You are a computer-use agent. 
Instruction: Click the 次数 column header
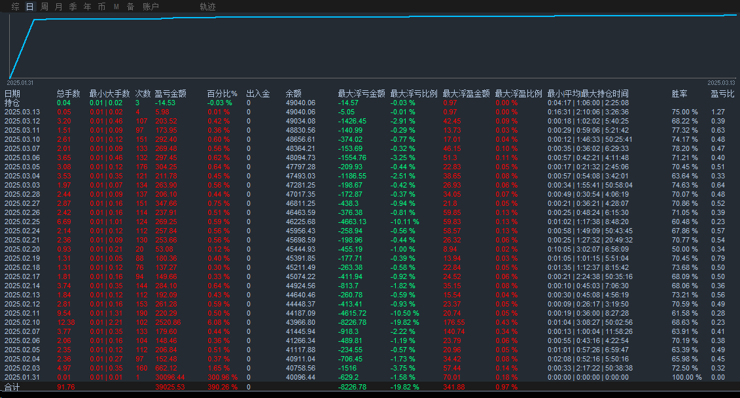(143, 93)
